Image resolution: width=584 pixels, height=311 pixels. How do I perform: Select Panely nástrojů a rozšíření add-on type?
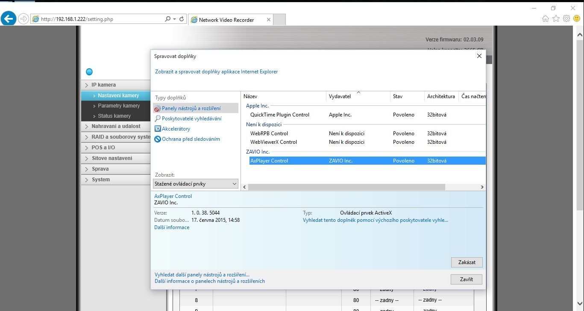coord(191,108)
